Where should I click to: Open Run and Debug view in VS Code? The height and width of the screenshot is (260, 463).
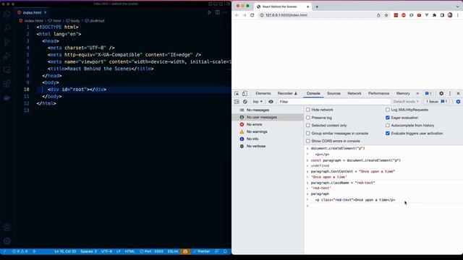[x=7, y=56]
